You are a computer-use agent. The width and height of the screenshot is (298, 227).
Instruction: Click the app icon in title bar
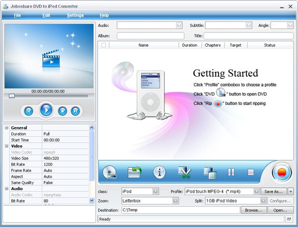(5, 6)
